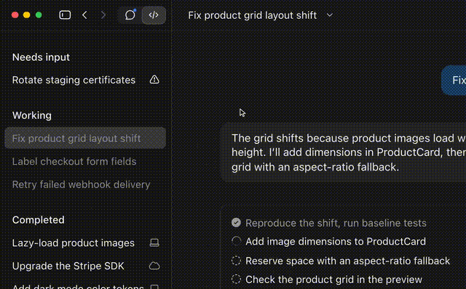The width and height of the screenshot is (466, 289).
Task: Maximize the window with the green button
Action: [x=39, y=15]
